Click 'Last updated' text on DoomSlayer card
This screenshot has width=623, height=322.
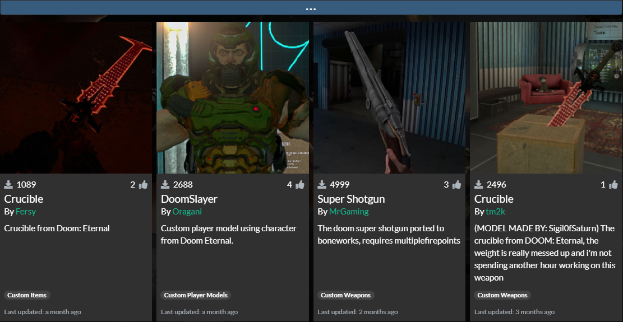(x=200, y=312)
